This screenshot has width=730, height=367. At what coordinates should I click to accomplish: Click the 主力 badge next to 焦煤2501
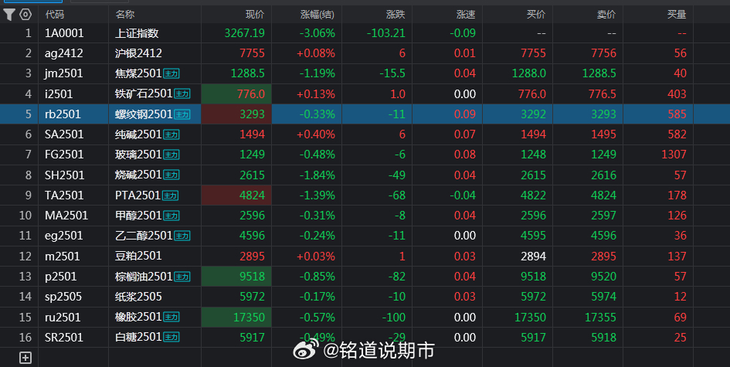click(x=171, y=73)
